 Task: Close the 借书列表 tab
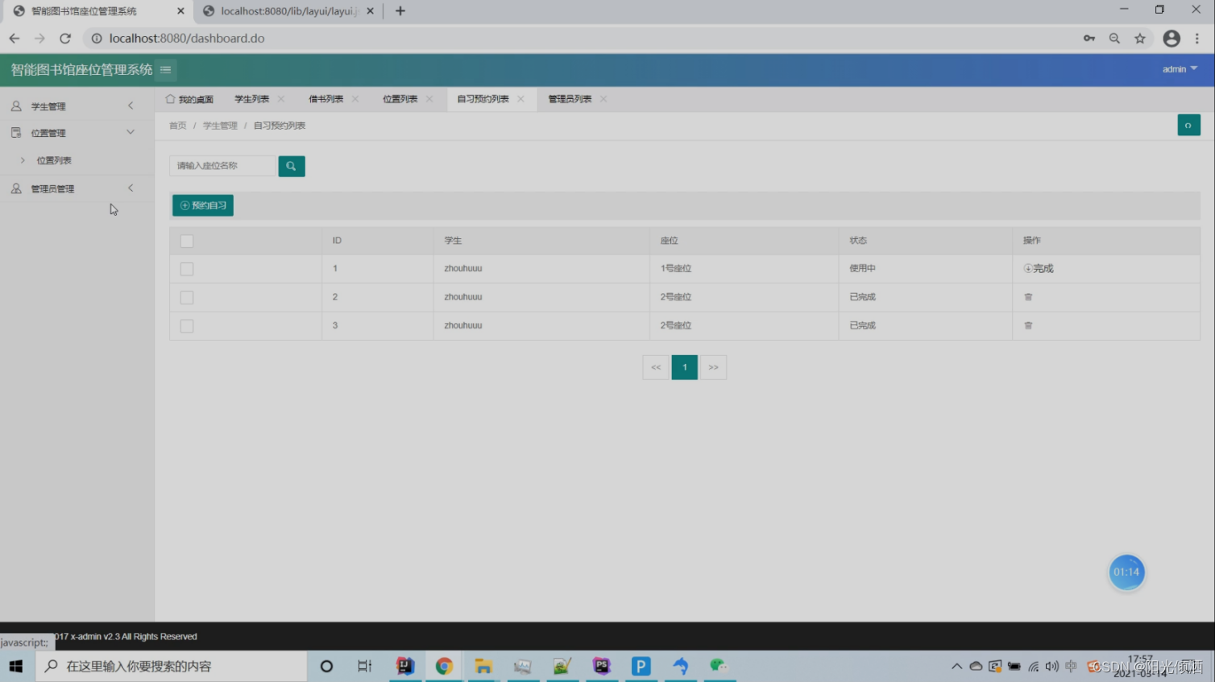[x=355, y=99]
